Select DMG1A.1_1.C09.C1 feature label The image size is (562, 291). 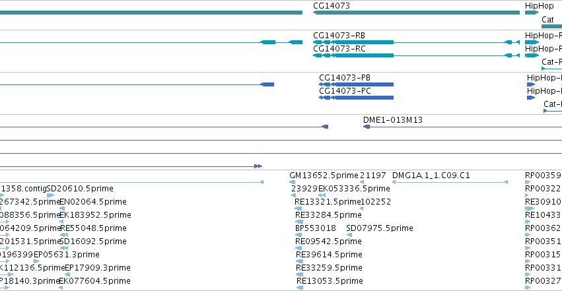431,176
